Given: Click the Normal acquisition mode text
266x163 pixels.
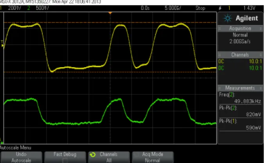Looking at the screenshot, I should coord(240,35).
